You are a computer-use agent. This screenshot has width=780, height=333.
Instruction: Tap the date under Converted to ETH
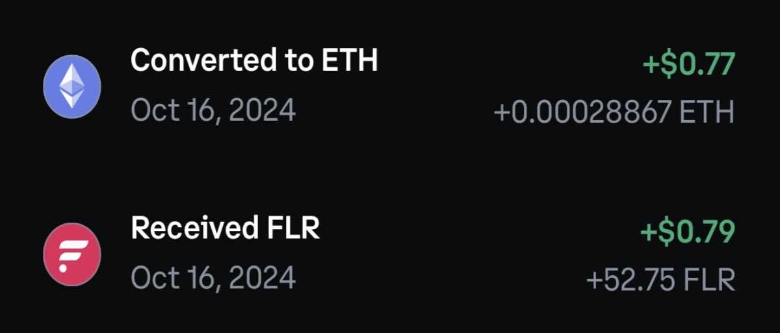213,111
